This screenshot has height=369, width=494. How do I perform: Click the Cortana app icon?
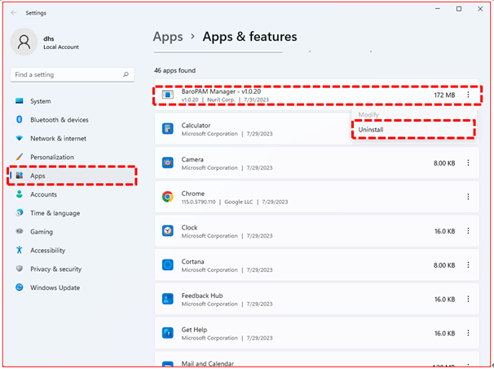point(168,265)
